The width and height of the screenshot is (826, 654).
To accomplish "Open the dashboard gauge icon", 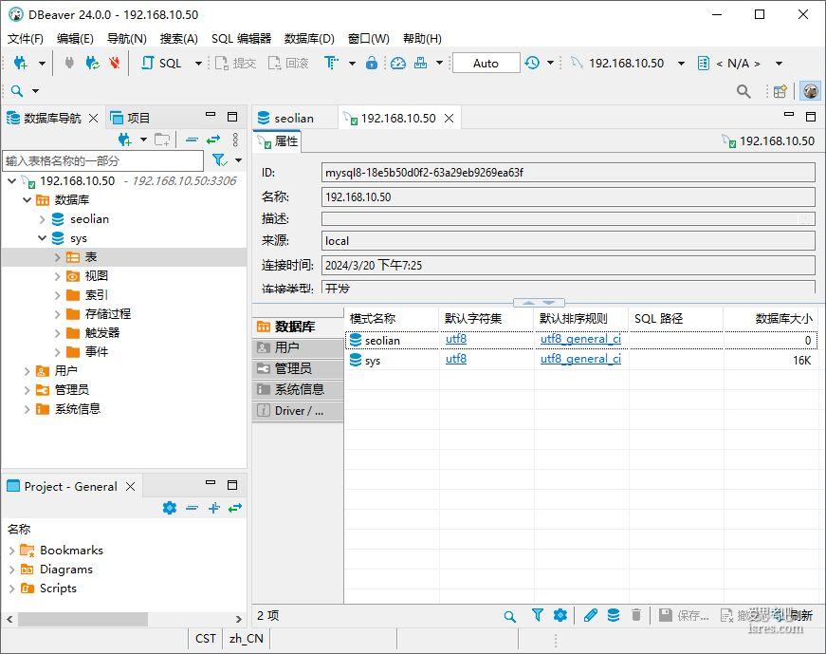I will click(398, 64).
